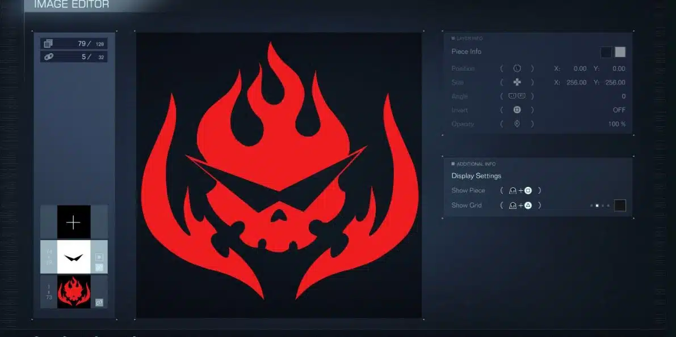Click the Display Settings heading
The width and height of the screenshot is (676, 337).
[x=476, y=176]
